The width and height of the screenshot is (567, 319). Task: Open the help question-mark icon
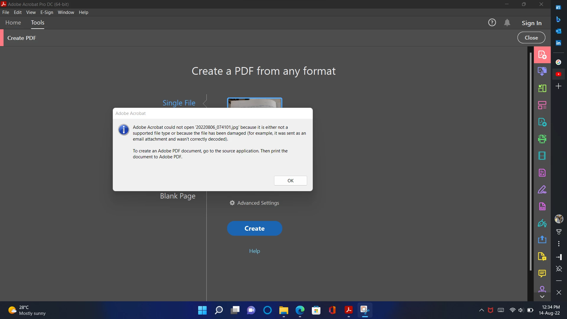[x=492, y=23]
